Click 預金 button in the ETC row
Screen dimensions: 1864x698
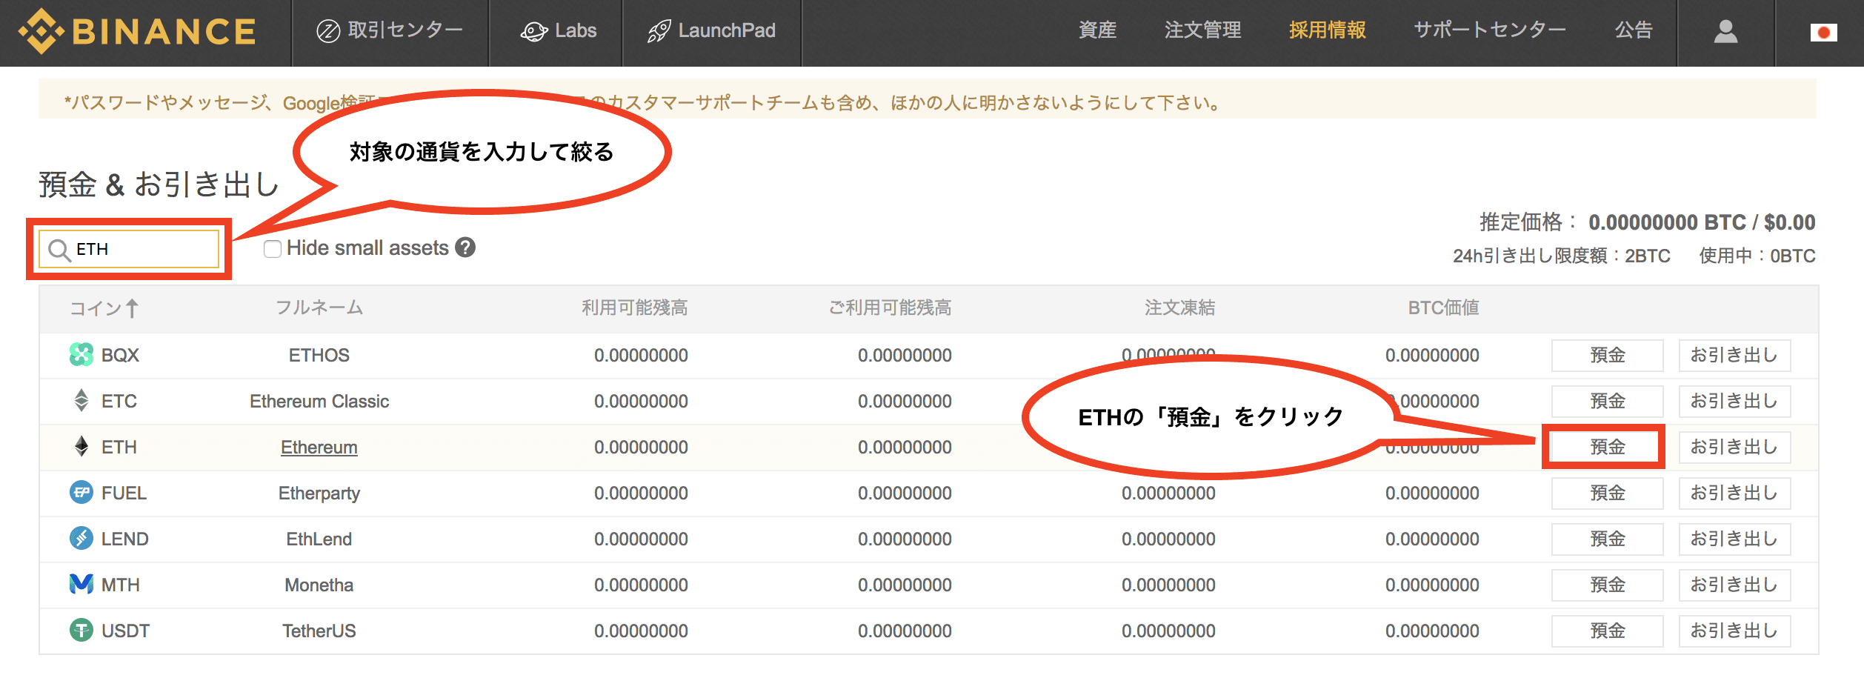coord(1607,401)
